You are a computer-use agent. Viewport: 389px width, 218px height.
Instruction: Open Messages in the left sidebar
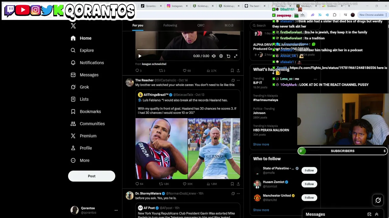coord(85,75)
